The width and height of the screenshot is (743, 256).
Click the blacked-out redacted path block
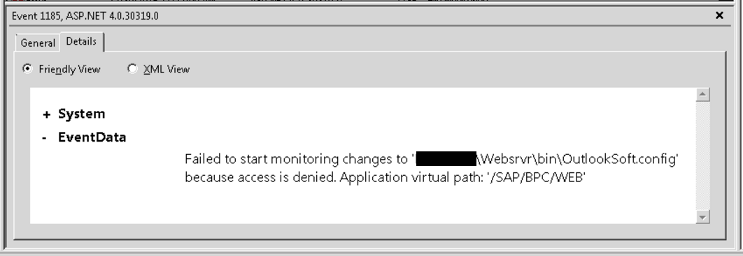(x=446, y=159)
